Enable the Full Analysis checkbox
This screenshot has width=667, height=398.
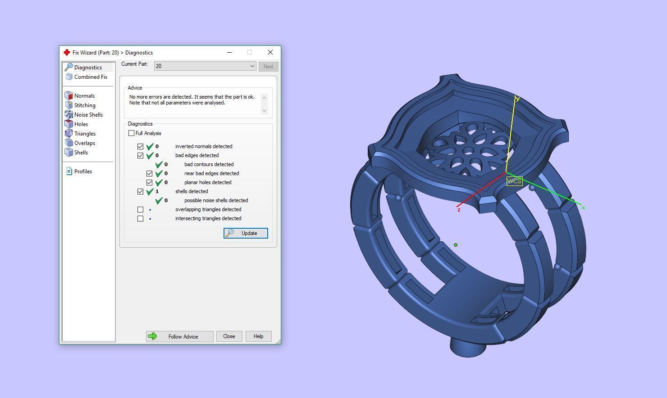coord(131,133)
